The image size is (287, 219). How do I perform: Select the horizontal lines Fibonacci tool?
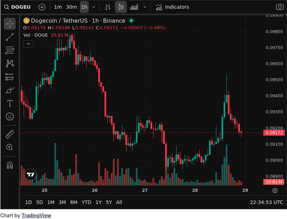(10, 50)
